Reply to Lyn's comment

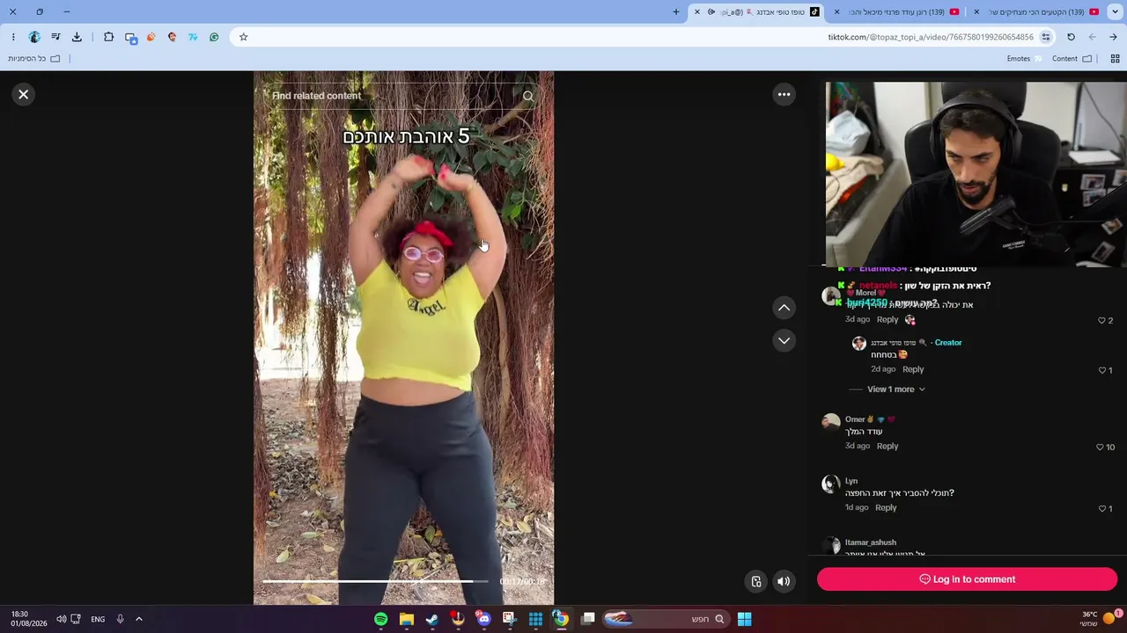tap(886, 507)
